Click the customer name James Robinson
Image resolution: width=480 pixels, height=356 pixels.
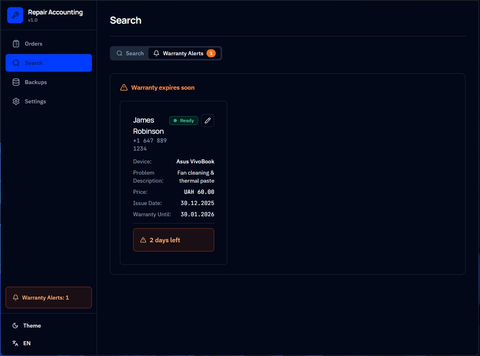click(x=148, y=125)
